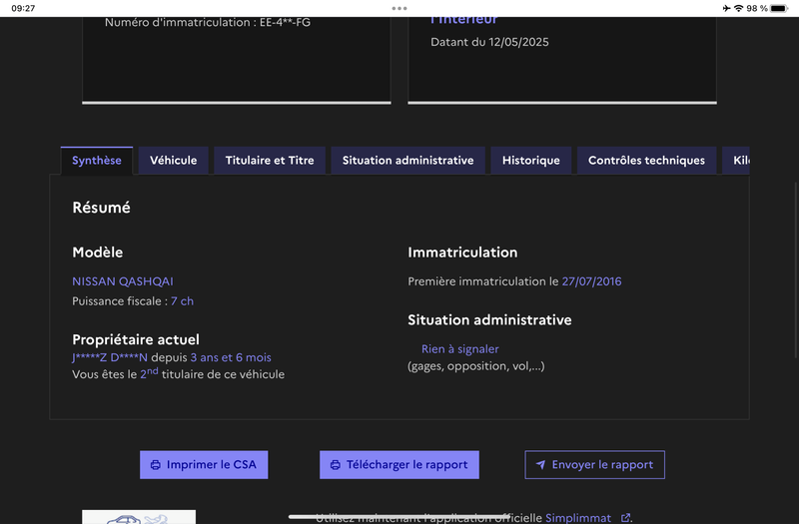Screen dimensions: 799x524
Task: Open the Titulaire et Titre tab
Action: 270,161
